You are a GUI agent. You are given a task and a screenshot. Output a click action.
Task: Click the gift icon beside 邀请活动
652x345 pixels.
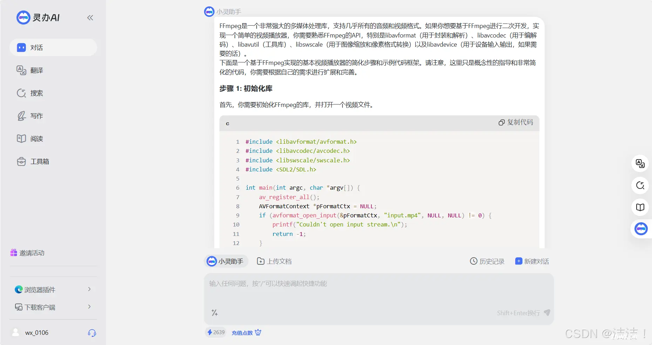tap(14, 252)
